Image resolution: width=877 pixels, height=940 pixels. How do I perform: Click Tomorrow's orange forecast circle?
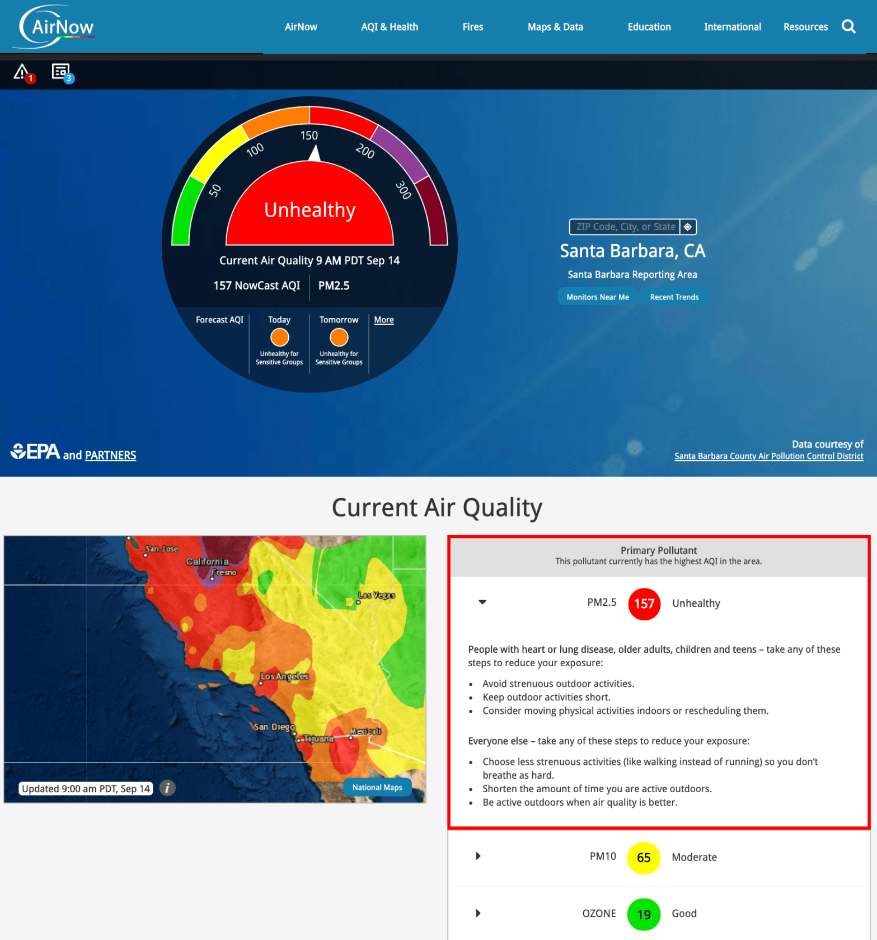point(339,338)
